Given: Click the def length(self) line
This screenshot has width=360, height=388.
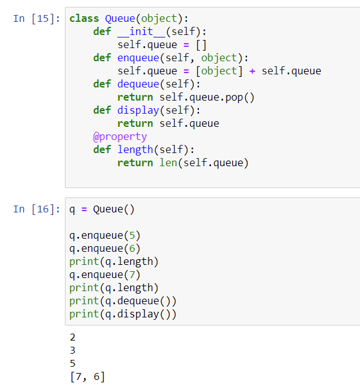Looking at the screenshot, I should [x=144, y=150].
